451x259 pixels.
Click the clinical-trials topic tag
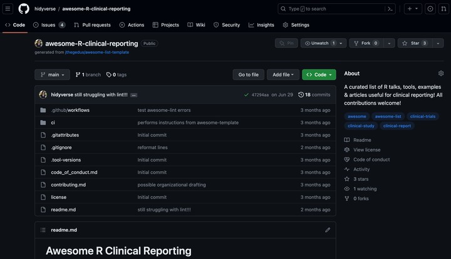tap(423, 116)
